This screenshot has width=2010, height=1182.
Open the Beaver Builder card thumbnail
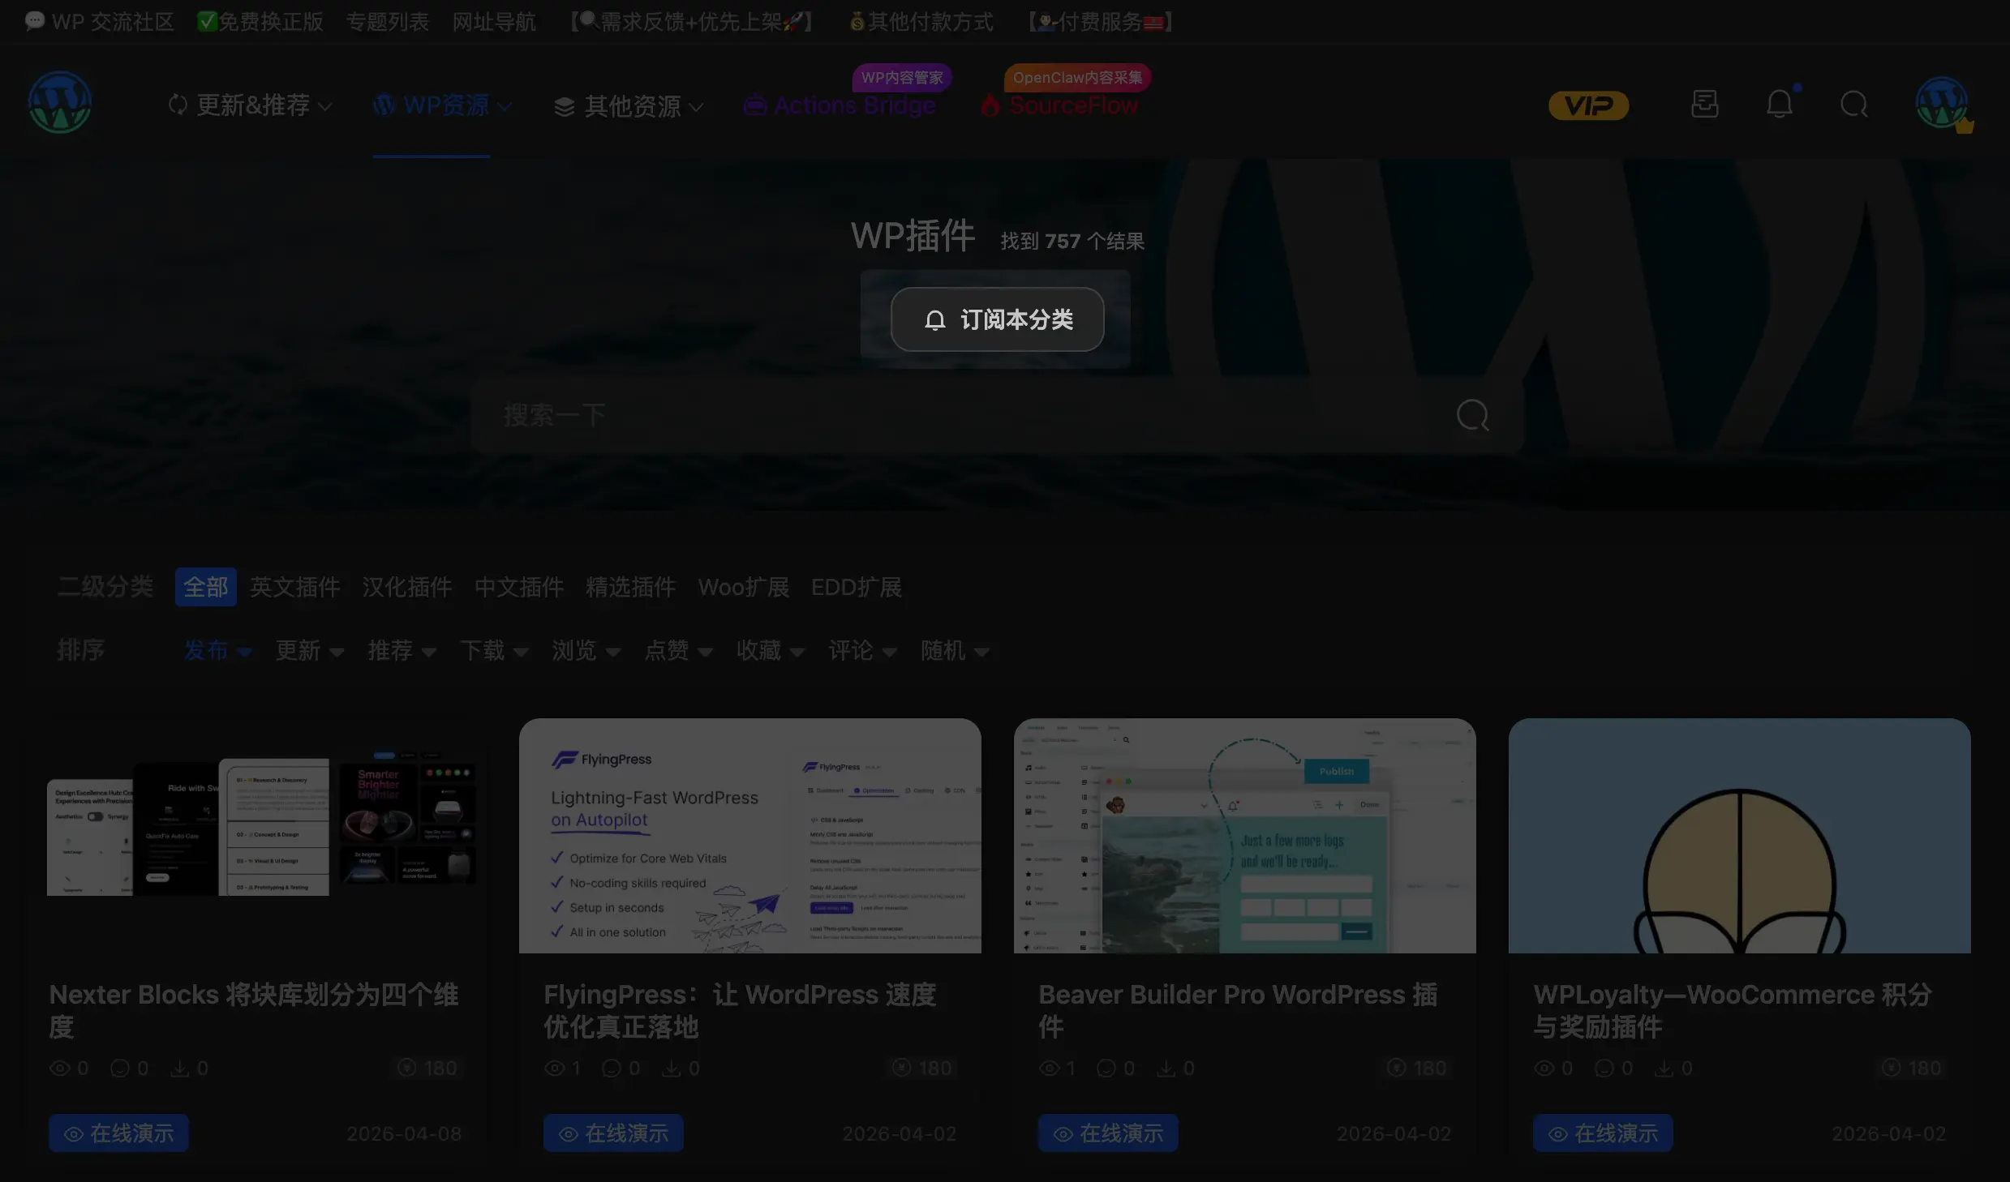coord(1245,836)
